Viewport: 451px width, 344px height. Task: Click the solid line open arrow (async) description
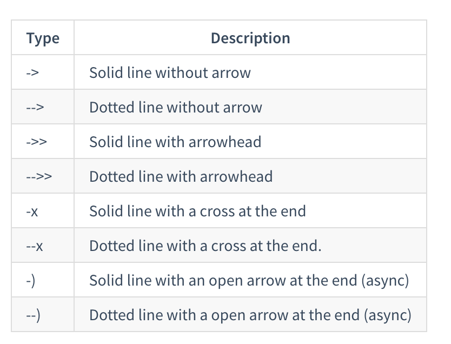pos(249,280)
